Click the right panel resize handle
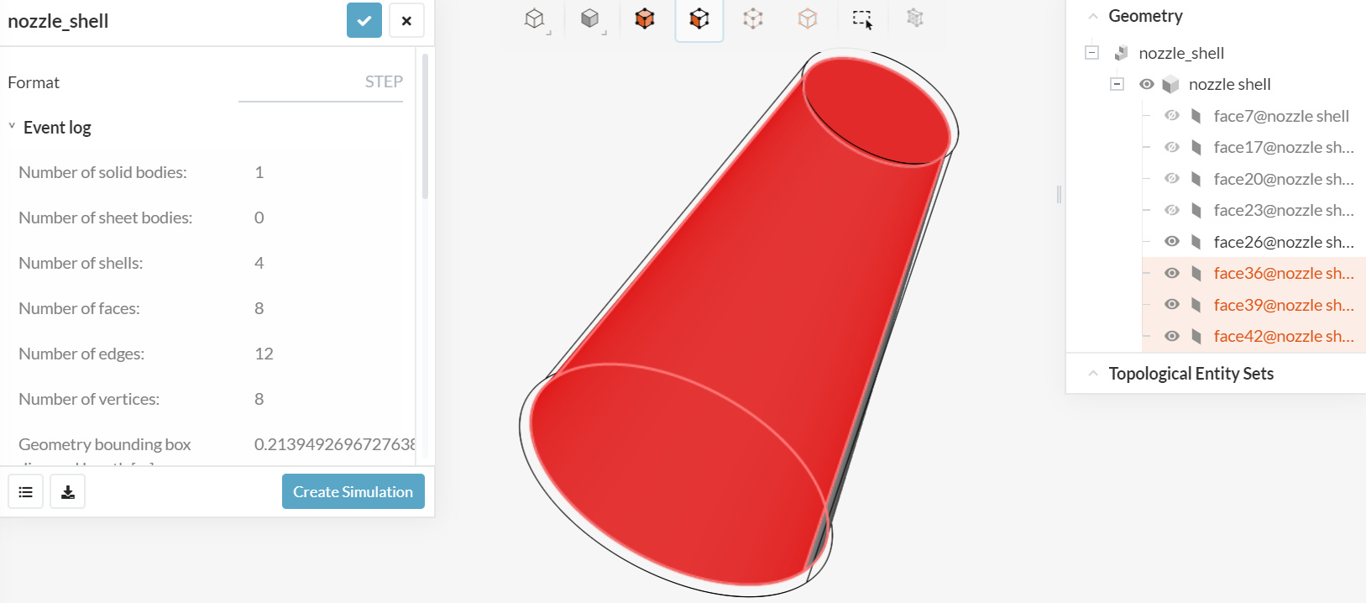 pos(1059,194)
